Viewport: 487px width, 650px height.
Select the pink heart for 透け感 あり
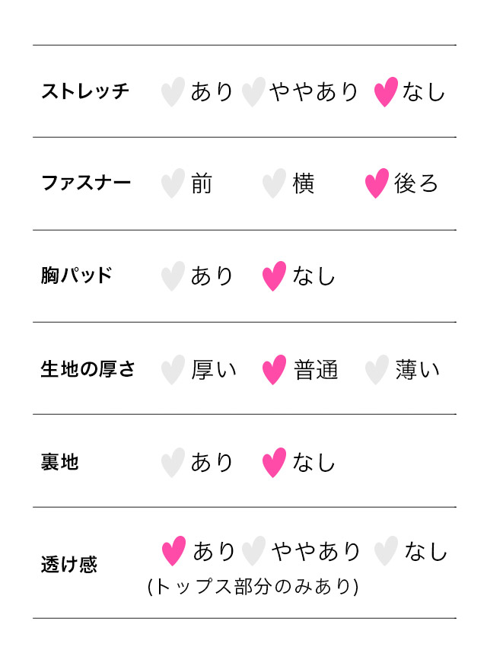click(174, 551)
